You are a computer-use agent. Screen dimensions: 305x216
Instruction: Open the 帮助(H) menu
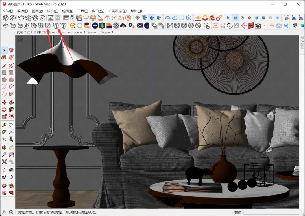click(x=136, y=11)
